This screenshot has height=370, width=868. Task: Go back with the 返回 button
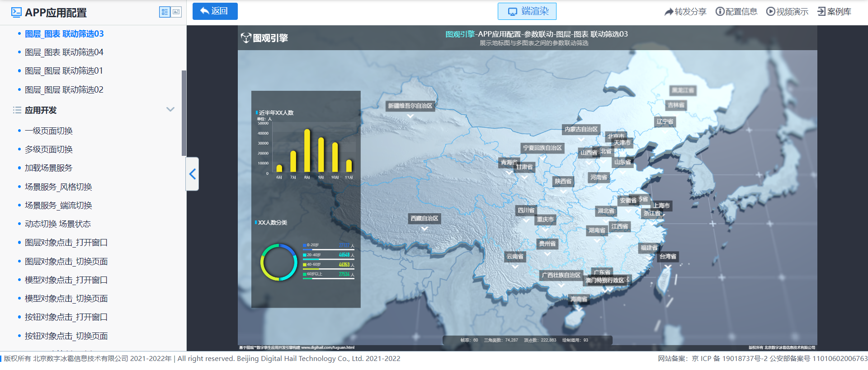click(215, 11)
